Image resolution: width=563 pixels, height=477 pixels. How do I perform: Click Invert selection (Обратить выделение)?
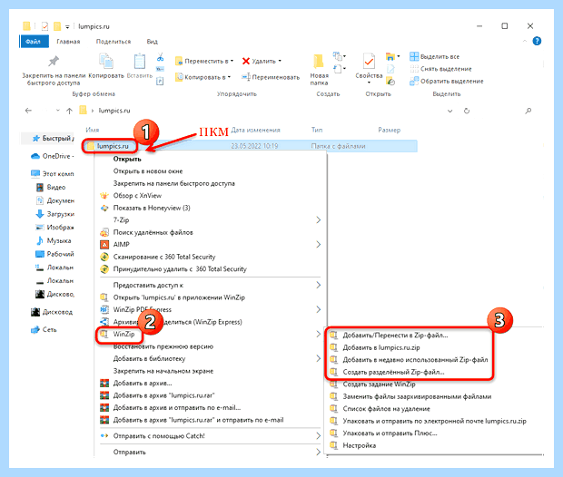[446, 81]
